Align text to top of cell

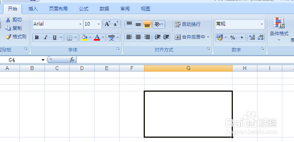pos(129,24)
